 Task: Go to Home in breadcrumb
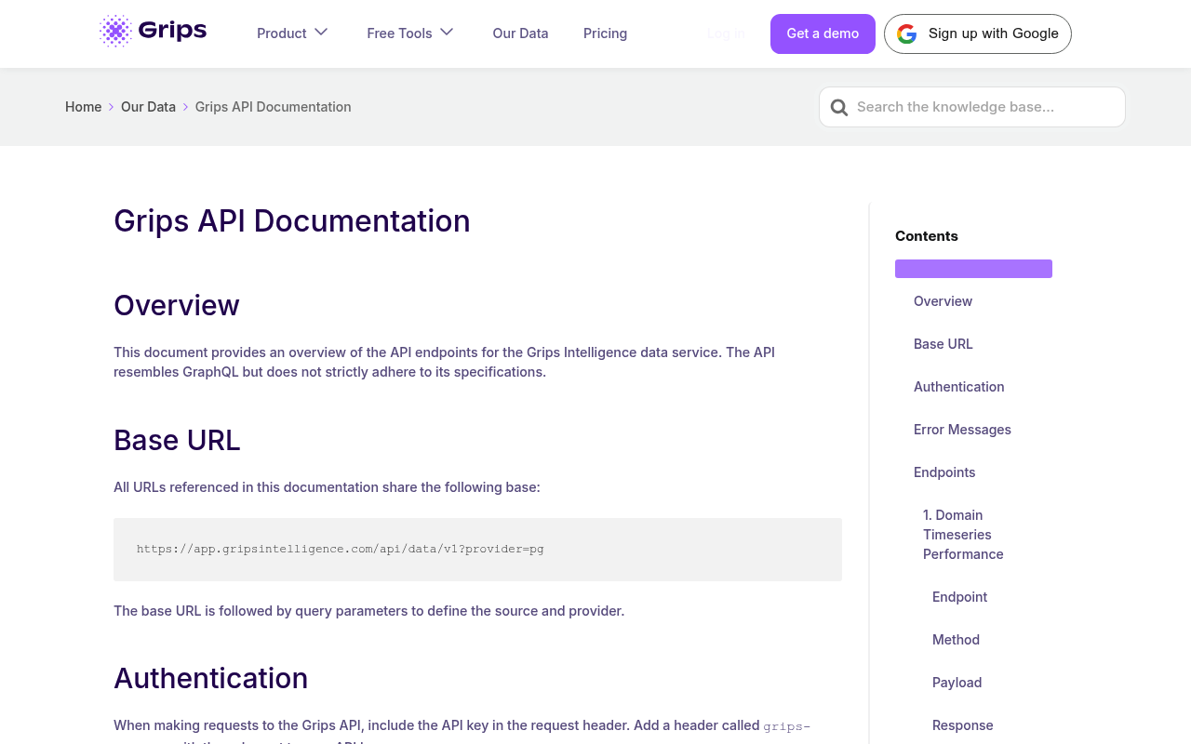click(x=83, y=107)
